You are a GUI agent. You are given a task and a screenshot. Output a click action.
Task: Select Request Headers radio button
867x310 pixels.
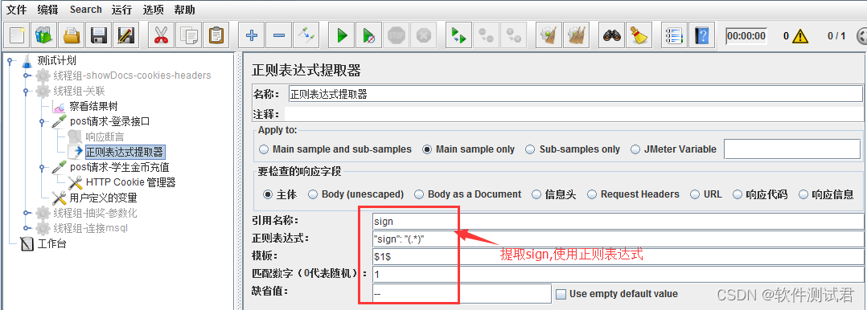point(592,194)
